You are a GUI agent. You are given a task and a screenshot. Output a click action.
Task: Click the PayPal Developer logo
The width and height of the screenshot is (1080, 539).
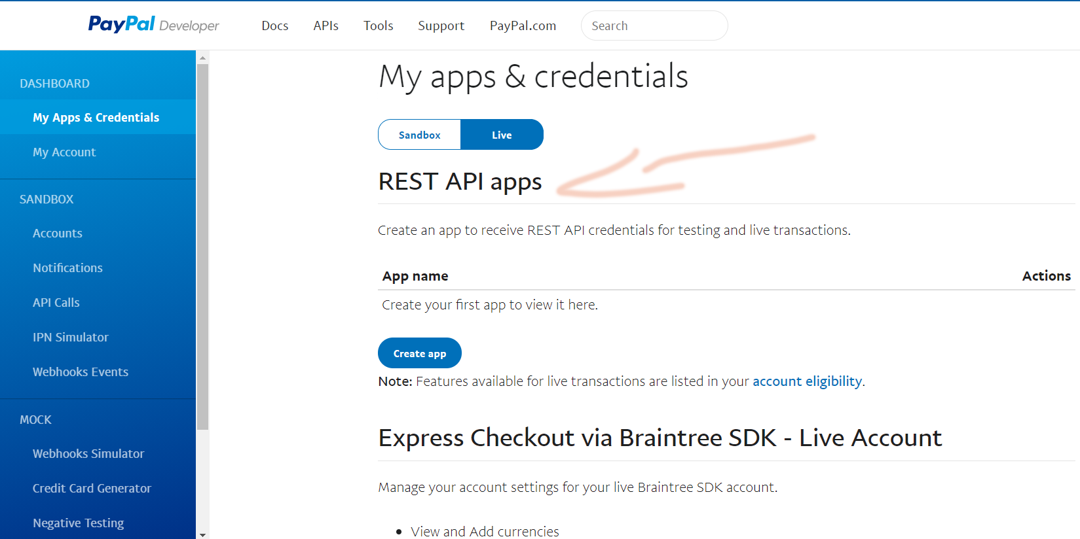click(x=153, y=25)
